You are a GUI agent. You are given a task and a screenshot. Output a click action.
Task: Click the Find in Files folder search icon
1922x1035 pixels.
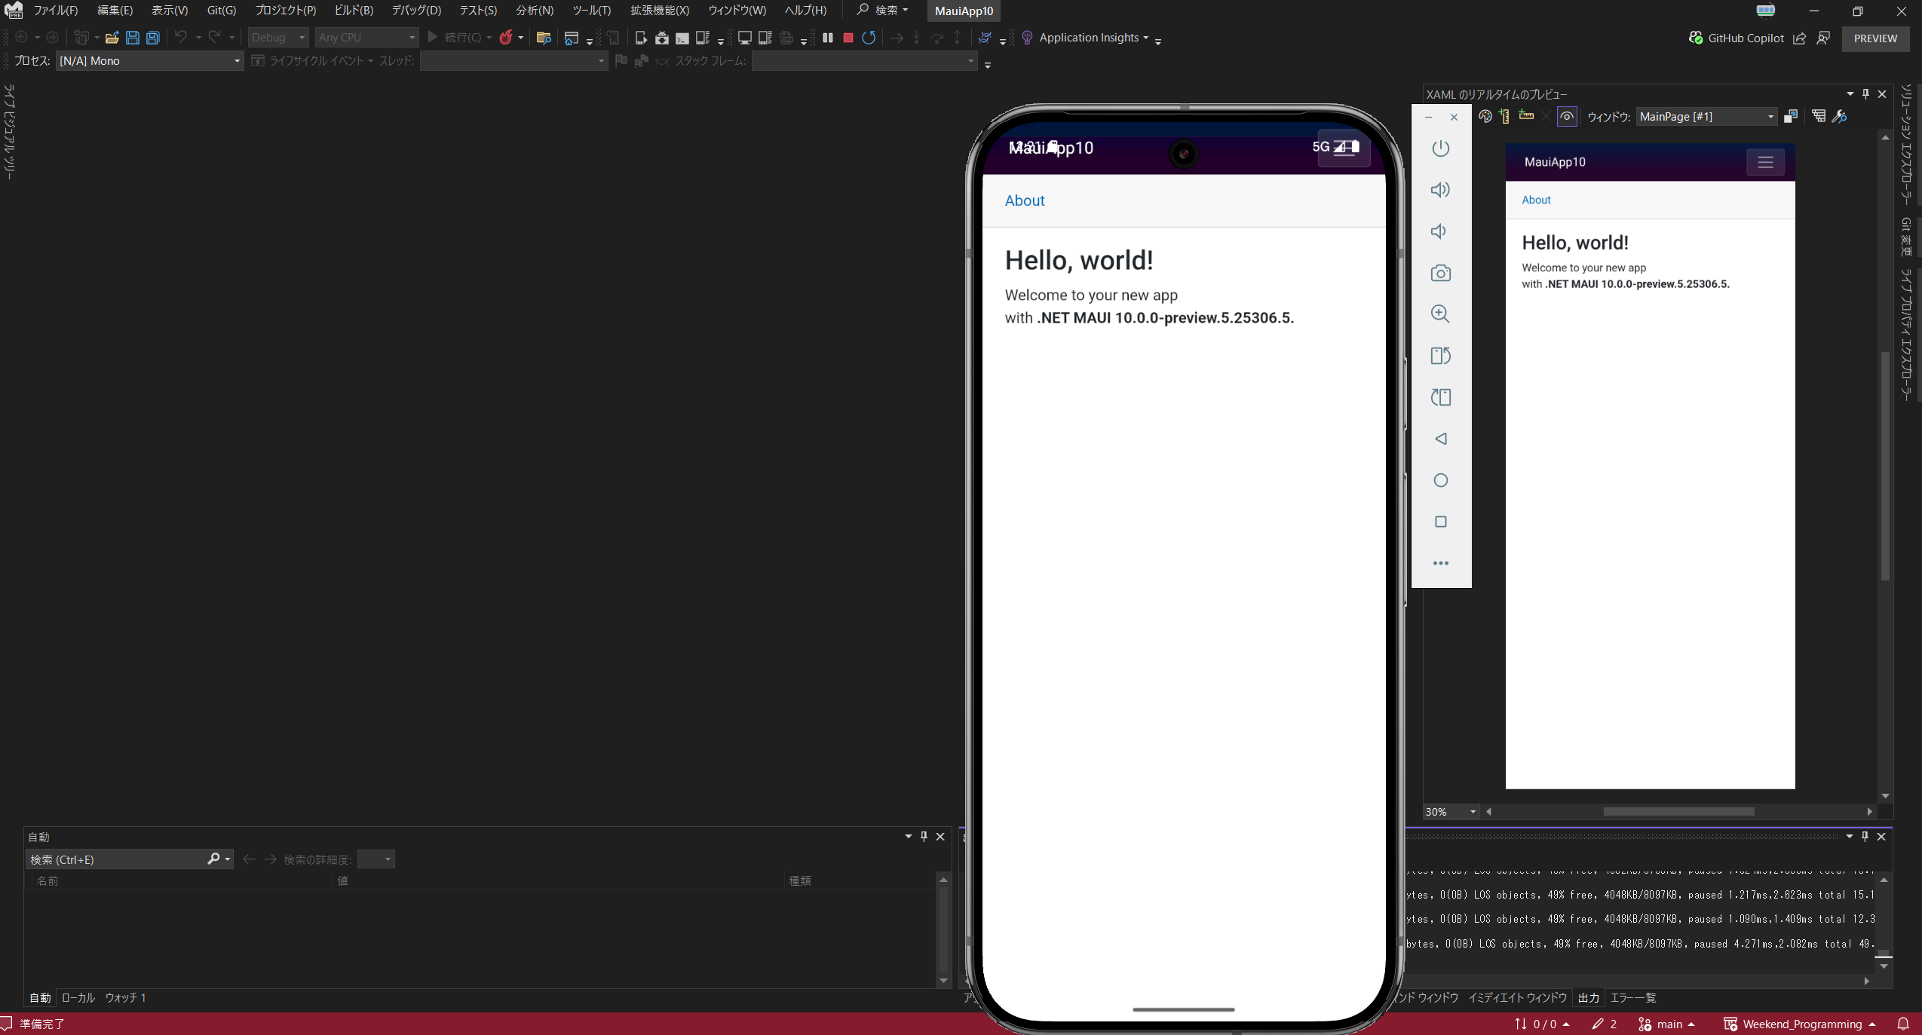tap(544, 37)
